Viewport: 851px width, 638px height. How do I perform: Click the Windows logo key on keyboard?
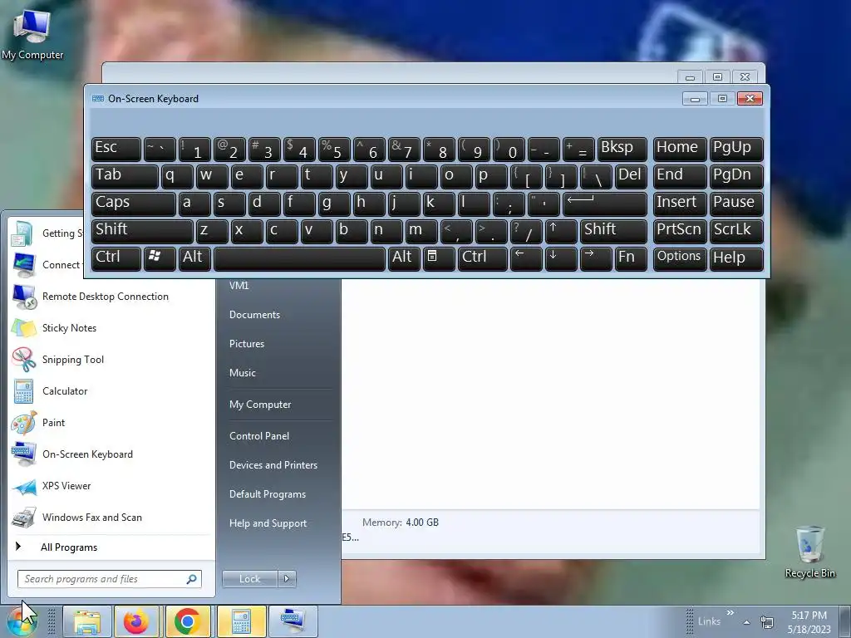coord(160,258)
